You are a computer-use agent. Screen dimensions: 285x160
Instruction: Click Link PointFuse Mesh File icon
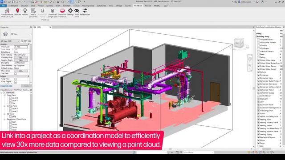coord(7,11)
